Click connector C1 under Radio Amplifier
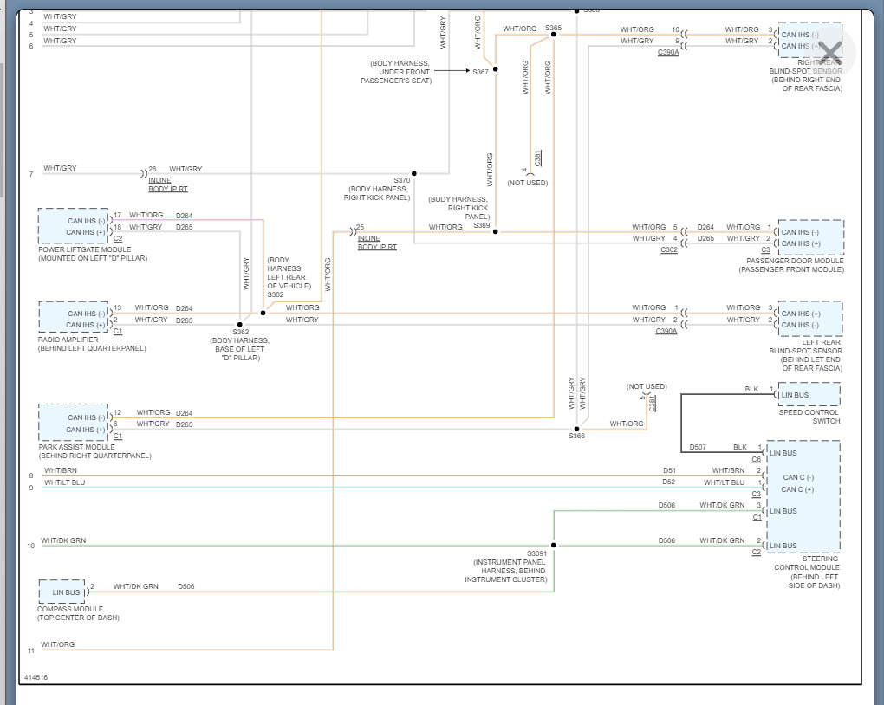 pos(118,332)
